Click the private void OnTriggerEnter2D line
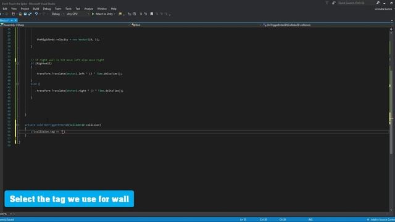Viewport: 395px width, 222px height. coord(63,125)
